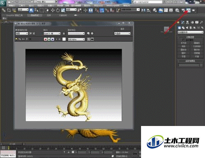Open the Modify panel tab icon
Viewport: 205px width, 158px height.
(183, 22)
